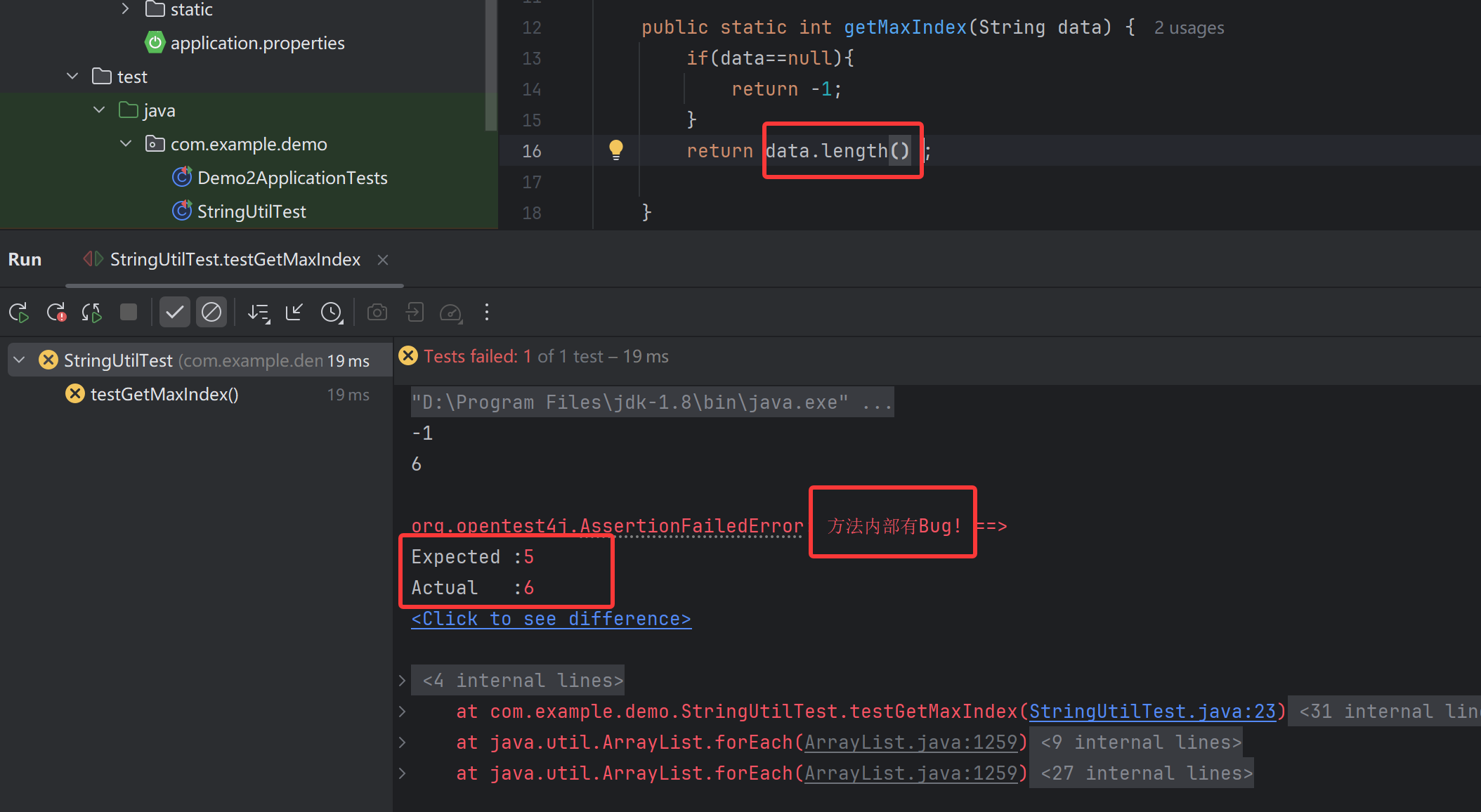
Task: Toggle Show Passed tests checkmark
Action: pyautogui.click(x=175, y=312)
